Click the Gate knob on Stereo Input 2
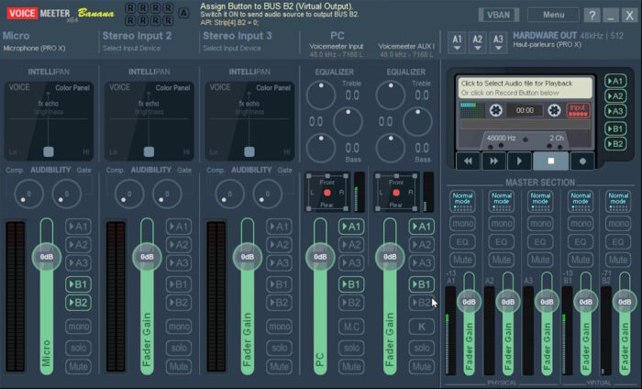This screenshot has height=389, width=642. pyautogui.click(x=167, y=194)
